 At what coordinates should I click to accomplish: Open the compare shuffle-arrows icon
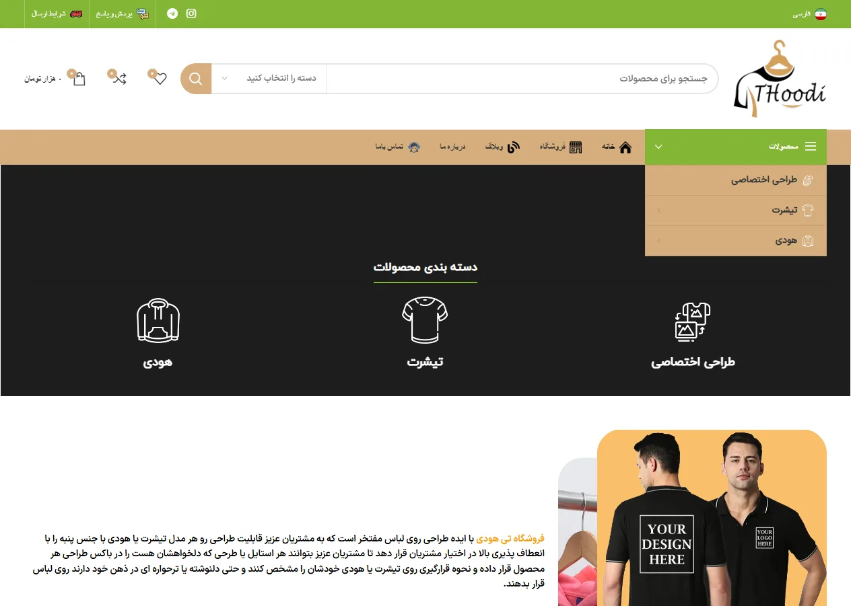pyautogui.click(x=119, y=79)
